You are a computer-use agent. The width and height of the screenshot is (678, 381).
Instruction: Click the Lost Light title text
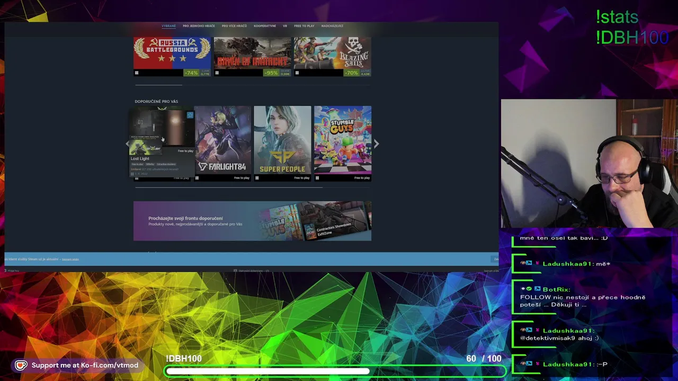tap(140, 159)
